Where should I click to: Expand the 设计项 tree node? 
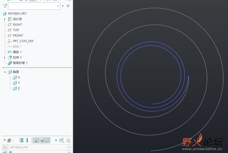pos(5,19)
